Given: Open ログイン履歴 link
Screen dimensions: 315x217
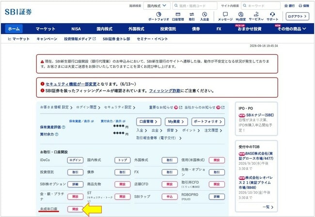Looking at the screenshot, I should [88, 108].
